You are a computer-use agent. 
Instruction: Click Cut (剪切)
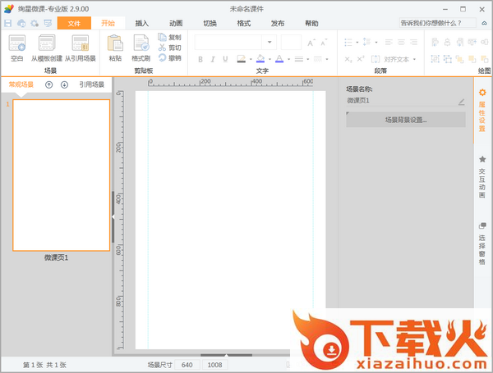pos(170,48)
